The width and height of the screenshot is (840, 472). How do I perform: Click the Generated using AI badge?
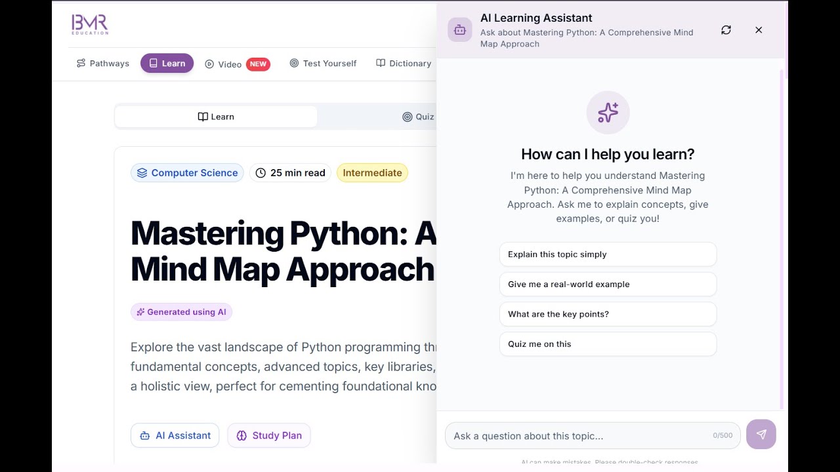181,312
